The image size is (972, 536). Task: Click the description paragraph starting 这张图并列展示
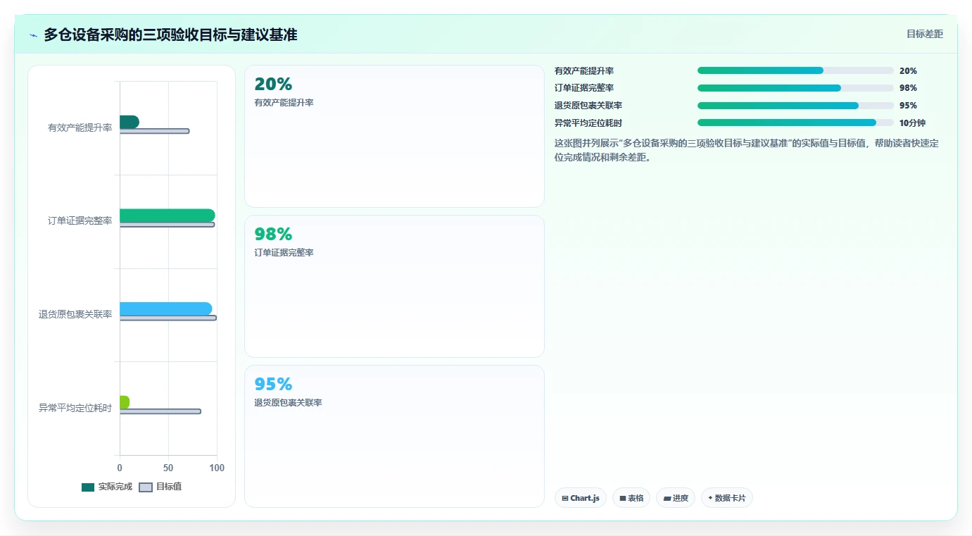click(747, 150)
